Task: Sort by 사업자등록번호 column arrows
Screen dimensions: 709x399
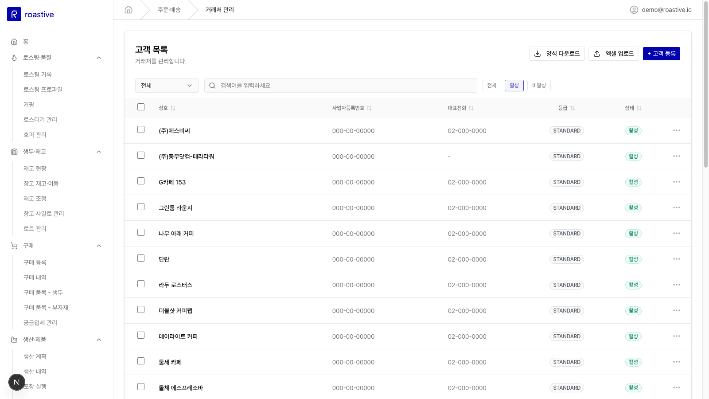Action: point(369,108)
